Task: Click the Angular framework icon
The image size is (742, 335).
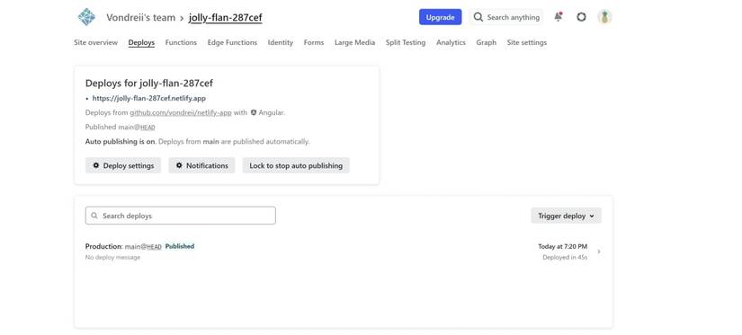Action: pyautogui.click(x=254, y=112)
